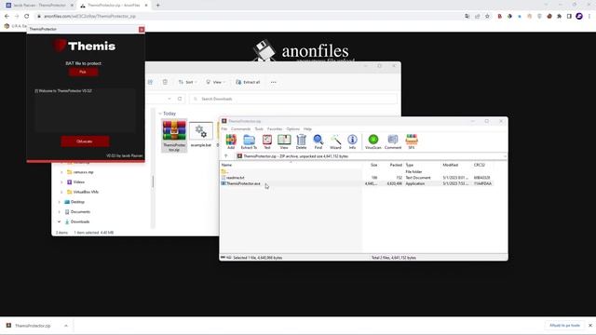Close the downloads bar
This screenshot has width=596, height=335.
tap(589, 326)
